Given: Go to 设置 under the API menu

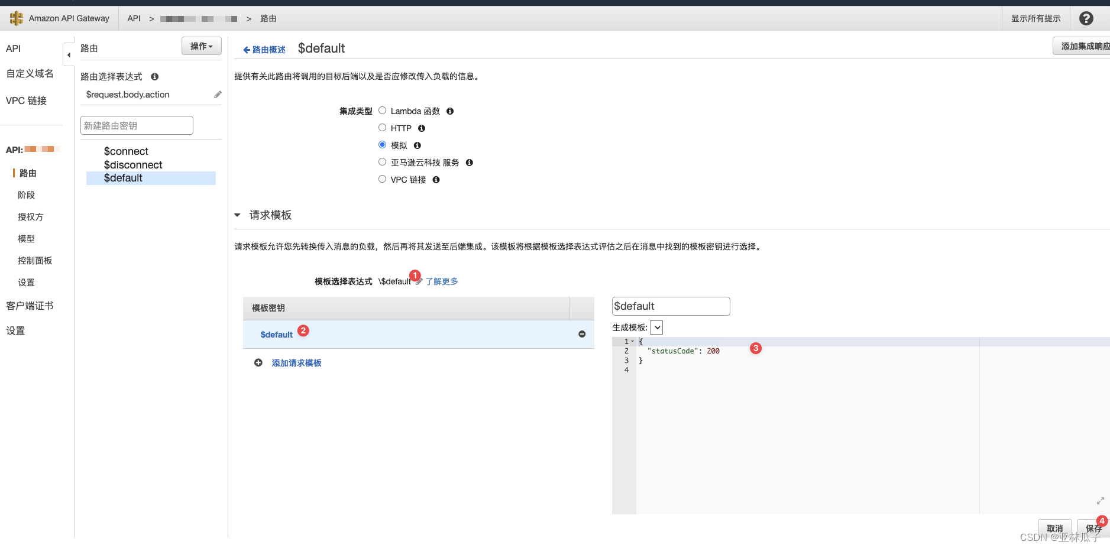Looking at the screenshot, I should pyautogui.click(x=27, y=283).
